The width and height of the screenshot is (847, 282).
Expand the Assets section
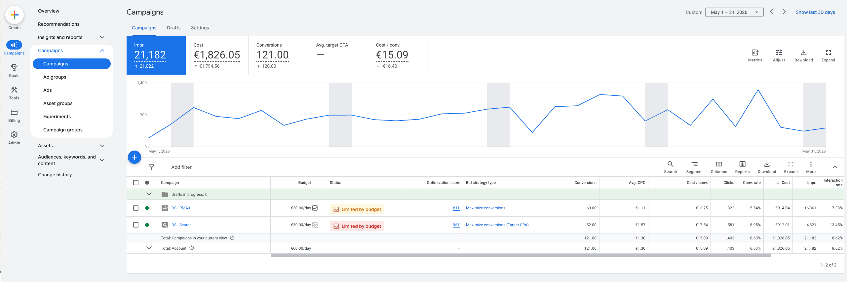[102, 146]
